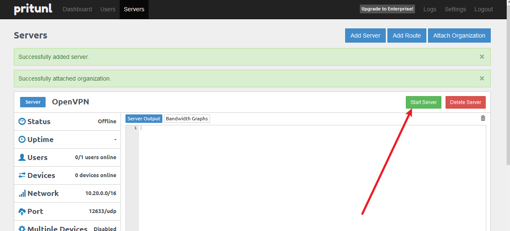Screen dimensions: 510x231
Task: Click the Status gauge icon
Action: click(22, 122)
